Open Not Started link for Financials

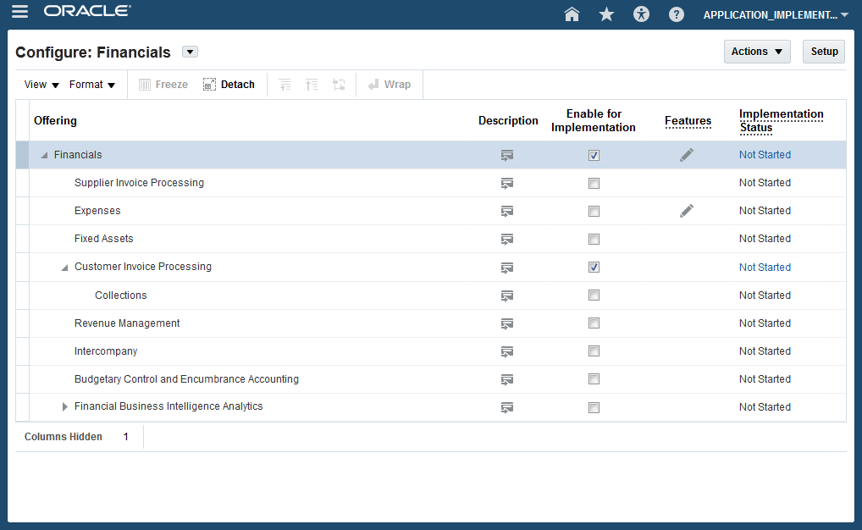tap(765, 155)
